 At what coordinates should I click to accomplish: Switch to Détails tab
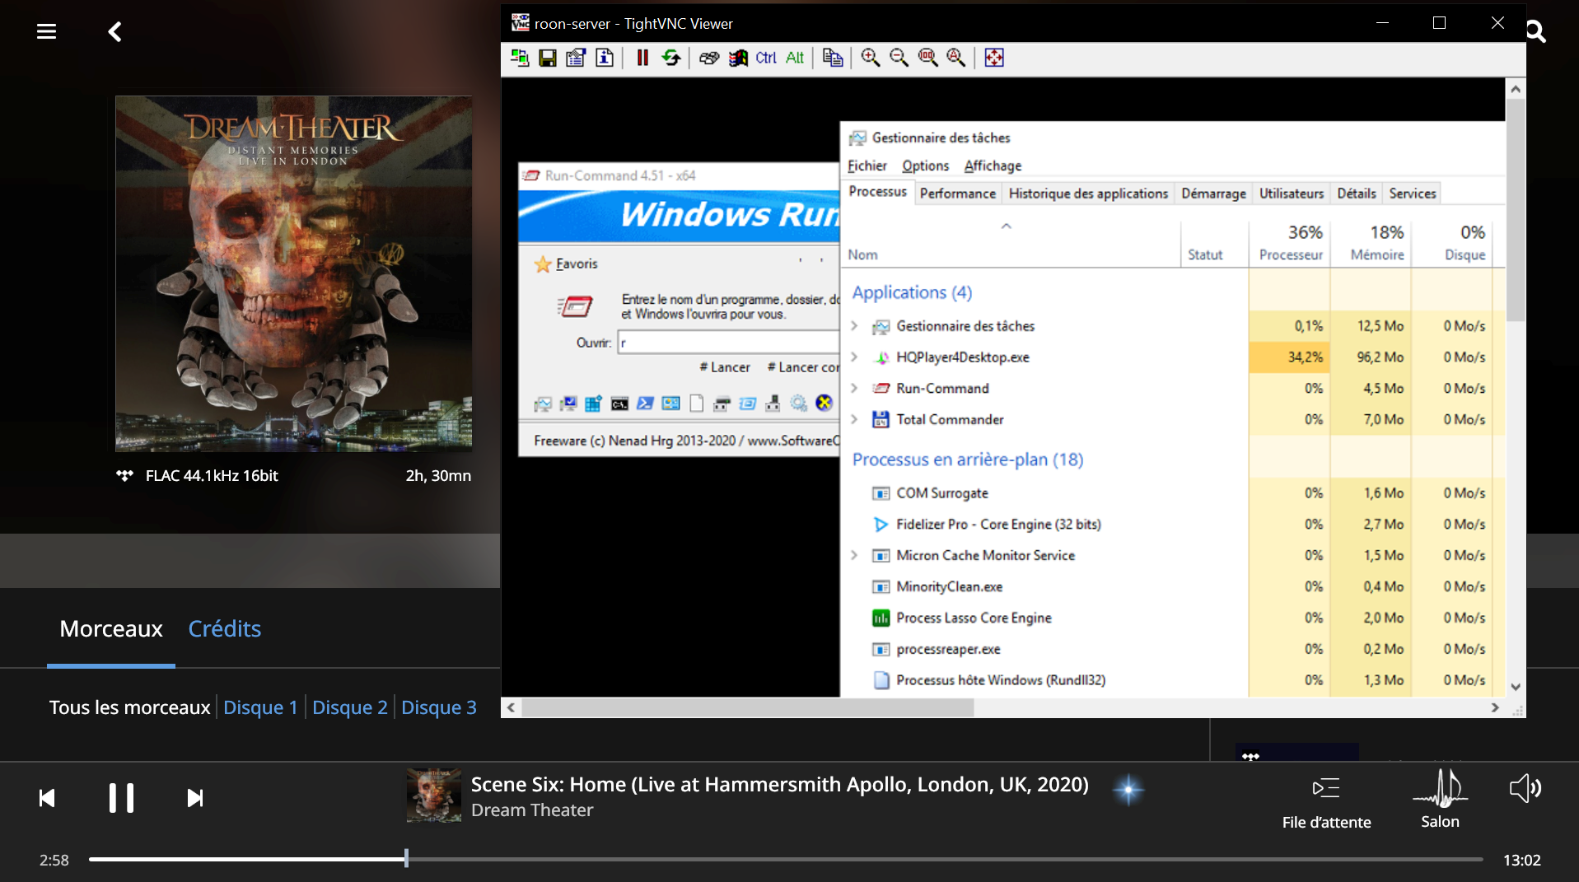[1356, 194]
